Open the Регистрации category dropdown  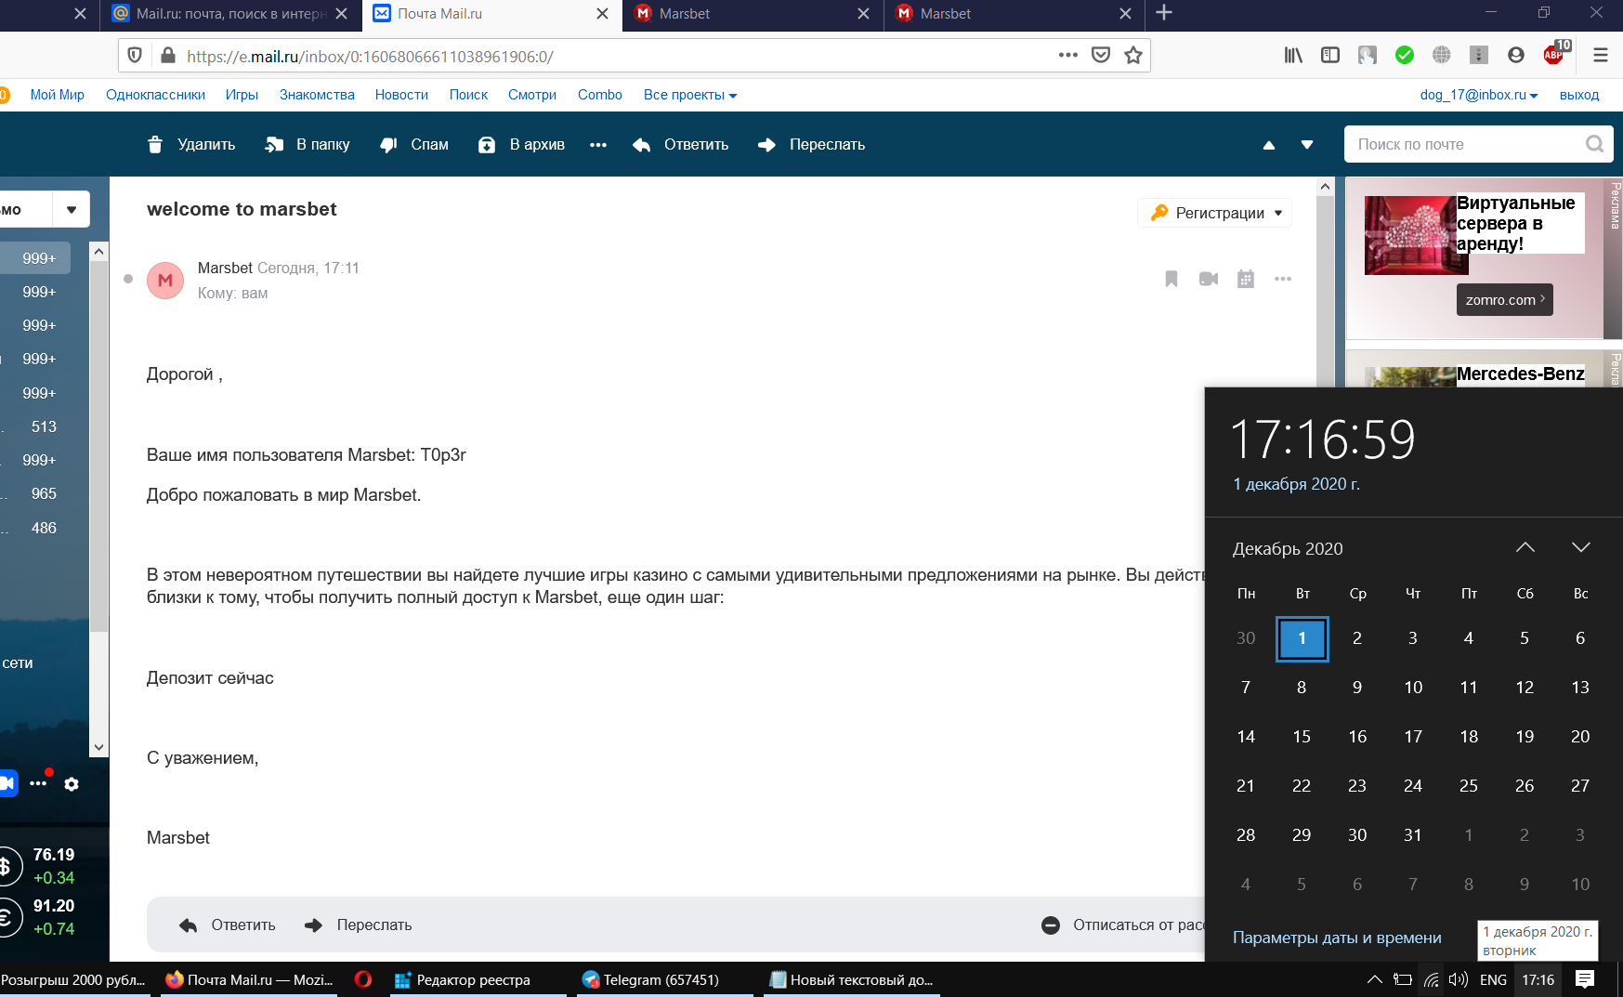[x=1215, y=213]
